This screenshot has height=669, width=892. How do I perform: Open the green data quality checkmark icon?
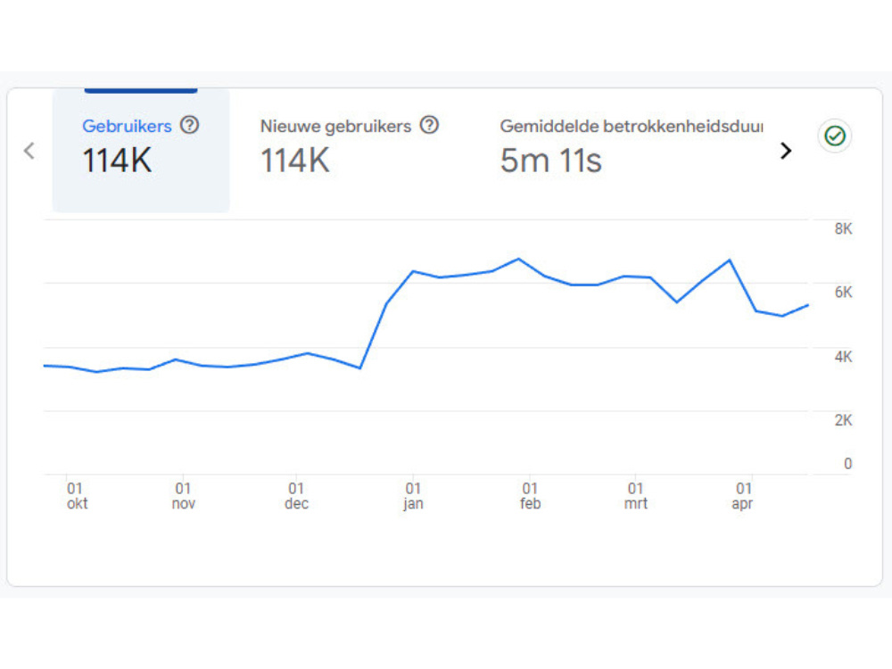(835, 136)
